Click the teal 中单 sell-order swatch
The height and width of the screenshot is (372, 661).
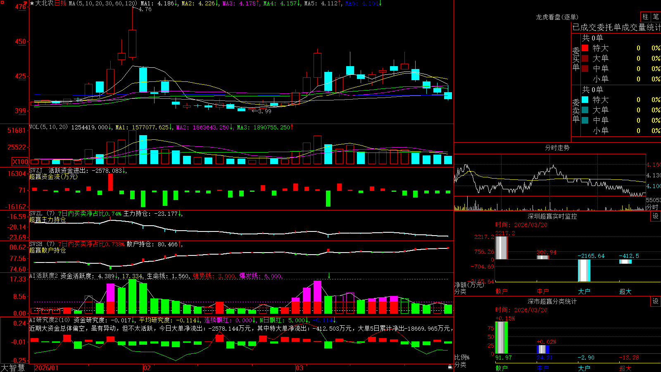(585, 120)
